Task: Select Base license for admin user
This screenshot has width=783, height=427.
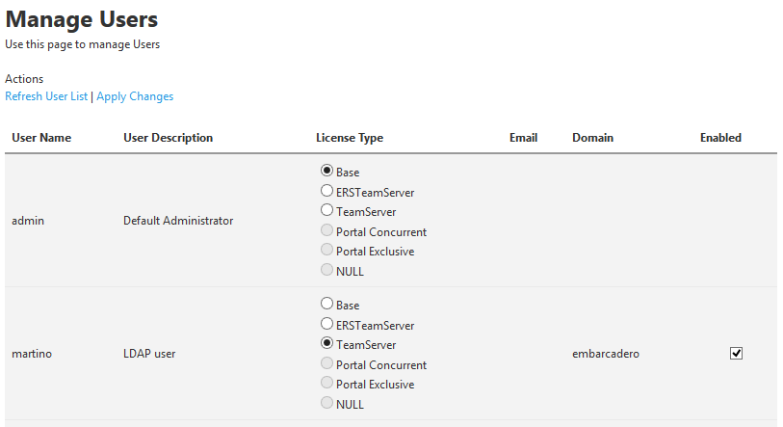Action: tap(326, 171)
